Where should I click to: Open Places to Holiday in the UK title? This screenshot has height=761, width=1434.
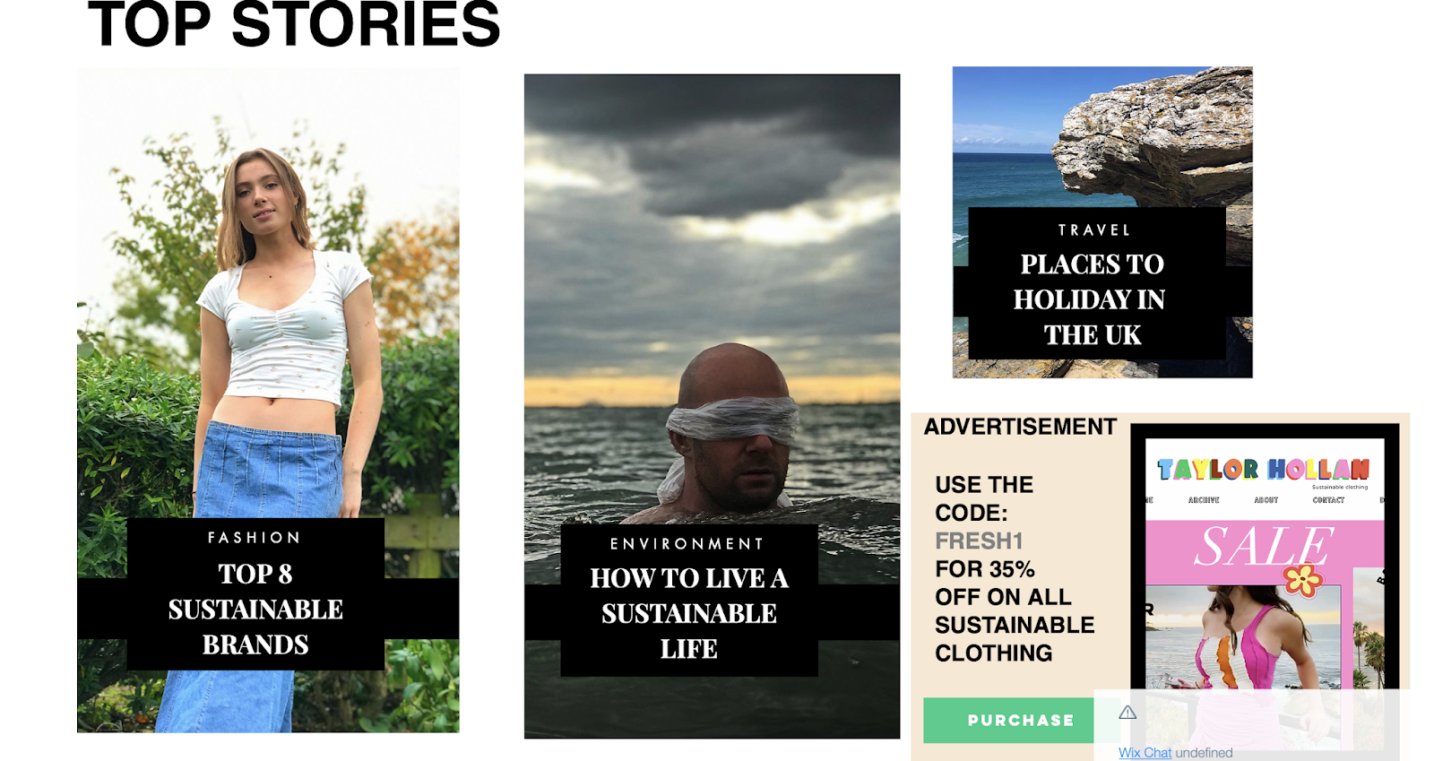point(1090,299)
